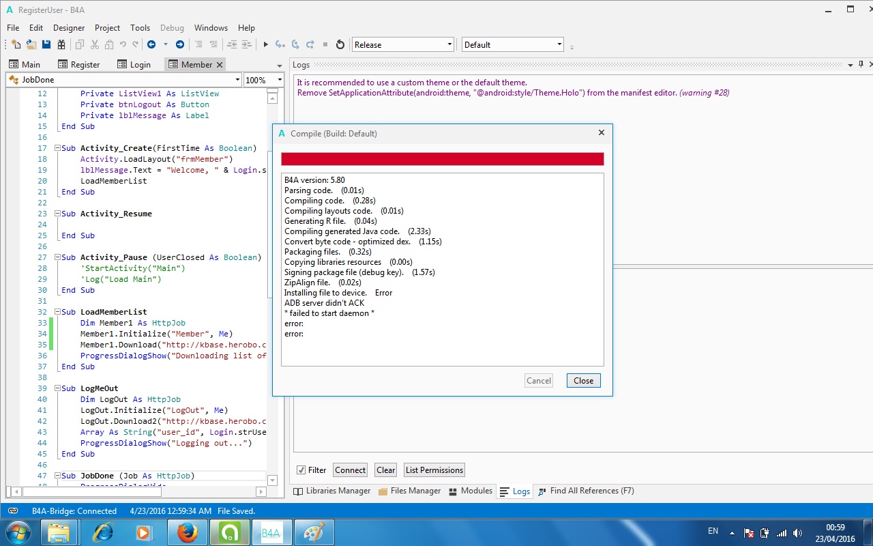
Task: Navigate backward with the blue arrow
Action: point(151,44)
